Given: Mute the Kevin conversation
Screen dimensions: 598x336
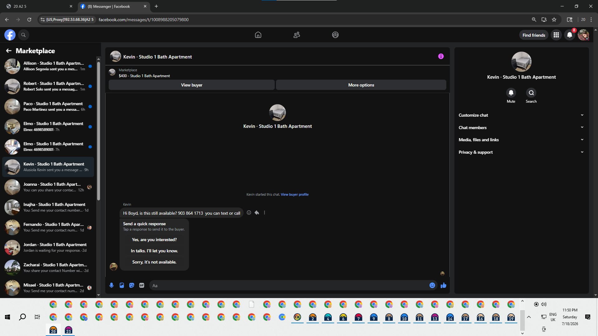Looking at the screenshot, I should 511,93.
